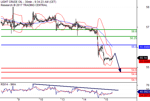150x101 pixels.
Task: Click the 57 price axis label
Action: coord(148,27)
